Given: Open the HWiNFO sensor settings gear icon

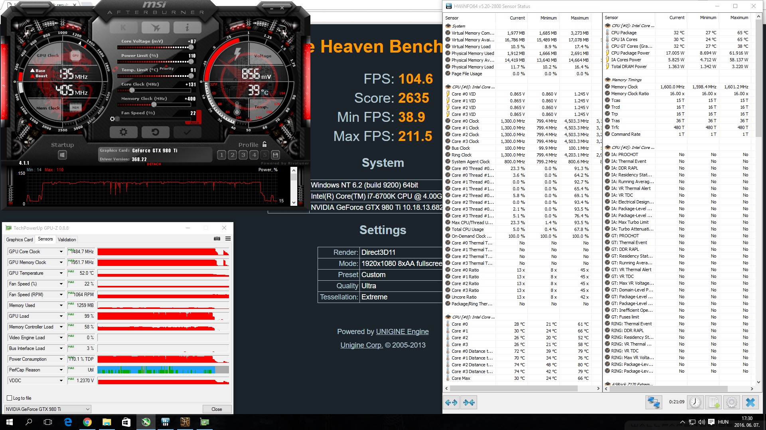Looking at the screenshot, I should [732, 403].
